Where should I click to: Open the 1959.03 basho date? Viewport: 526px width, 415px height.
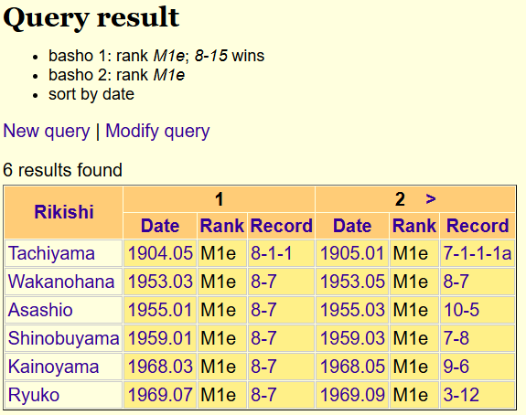click(x=352, y=338)
